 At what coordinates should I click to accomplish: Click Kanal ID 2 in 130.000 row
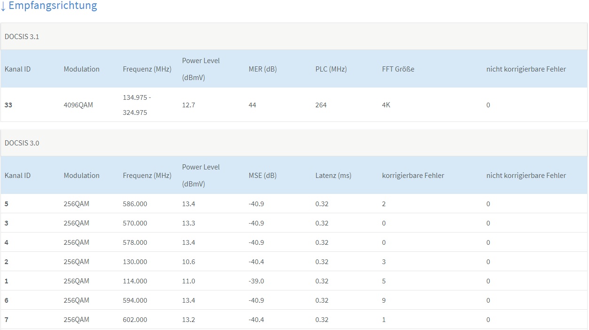tap(7, 262)
